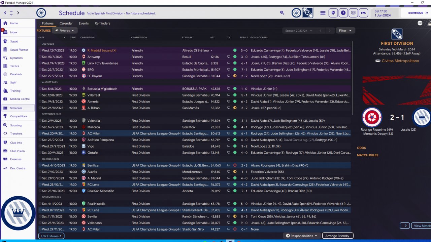Switch to the Reminders tab
The image size is (431, 242).
[102, 24]
